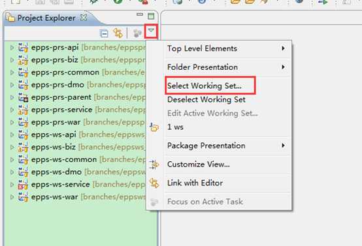
Task: Select the Project Explorer tab
Action: [x=46, y=18]
